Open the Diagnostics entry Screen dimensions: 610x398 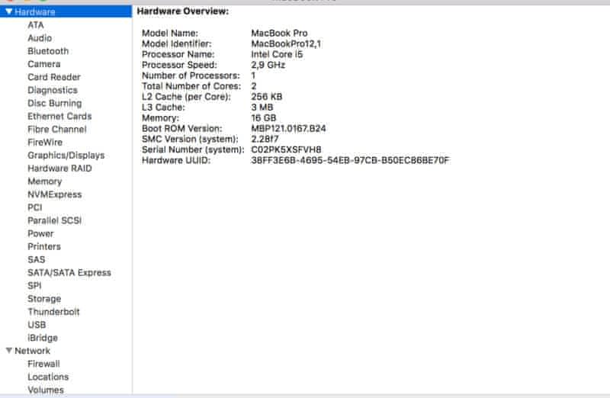(53, 90)
